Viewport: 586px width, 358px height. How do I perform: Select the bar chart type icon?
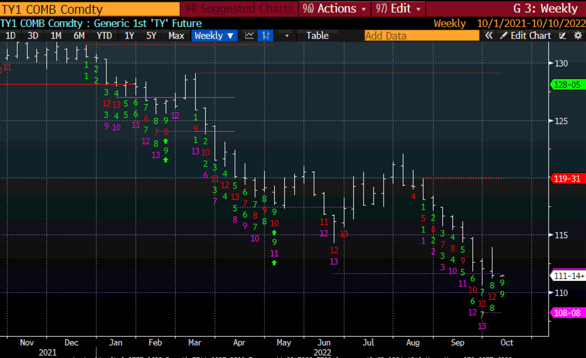tap(265, 35)
